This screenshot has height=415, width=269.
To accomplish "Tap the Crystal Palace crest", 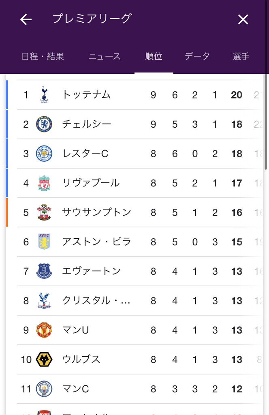I will (x=44, y=301).
